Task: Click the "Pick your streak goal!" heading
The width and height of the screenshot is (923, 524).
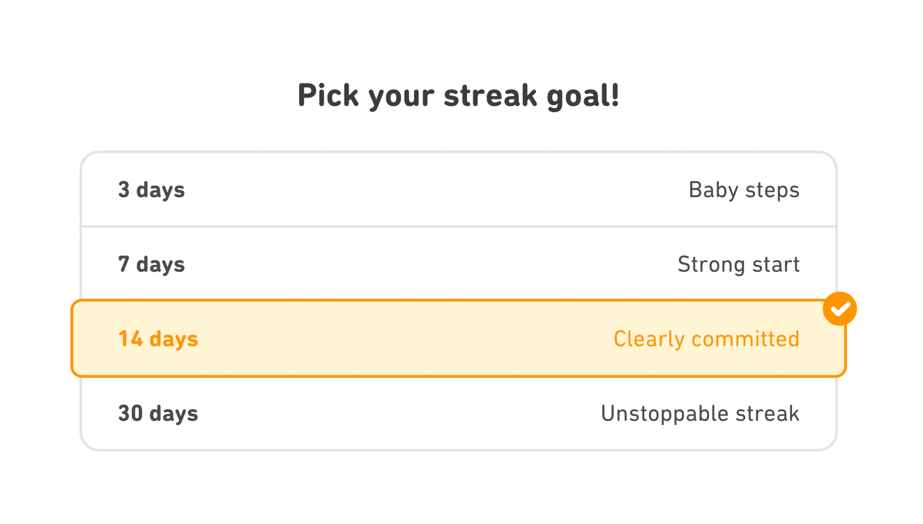Action: point(458,95)
